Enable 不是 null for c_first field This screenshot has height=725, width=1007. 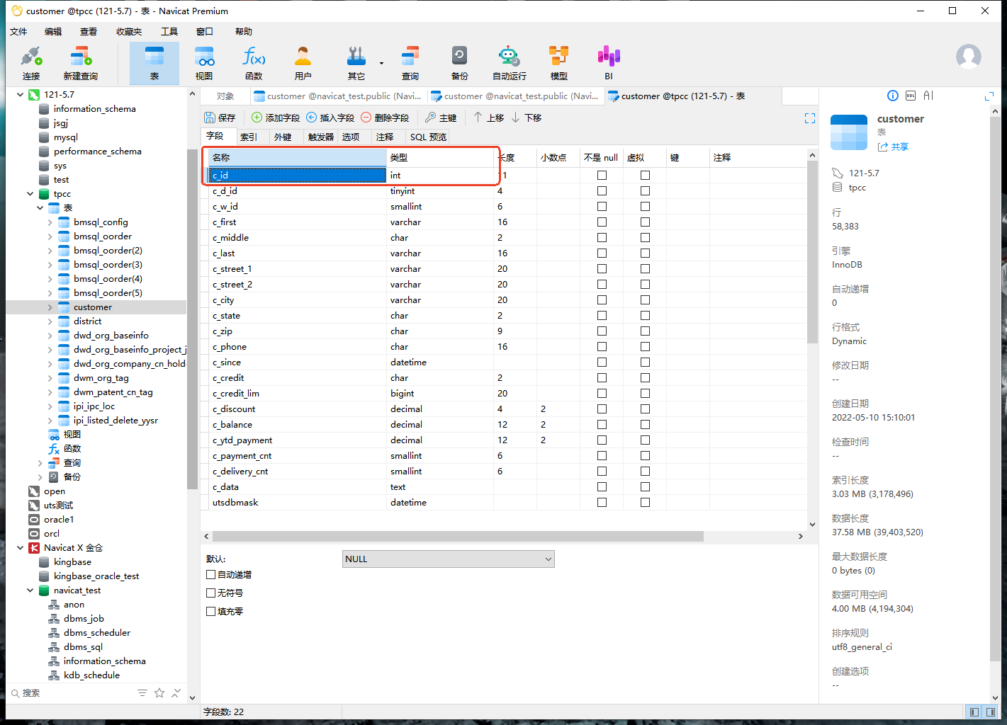602,222
